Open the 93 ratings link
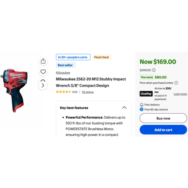The width and height of the screenshot is (188, 188). pyautogui.click(x=88, y=92)
